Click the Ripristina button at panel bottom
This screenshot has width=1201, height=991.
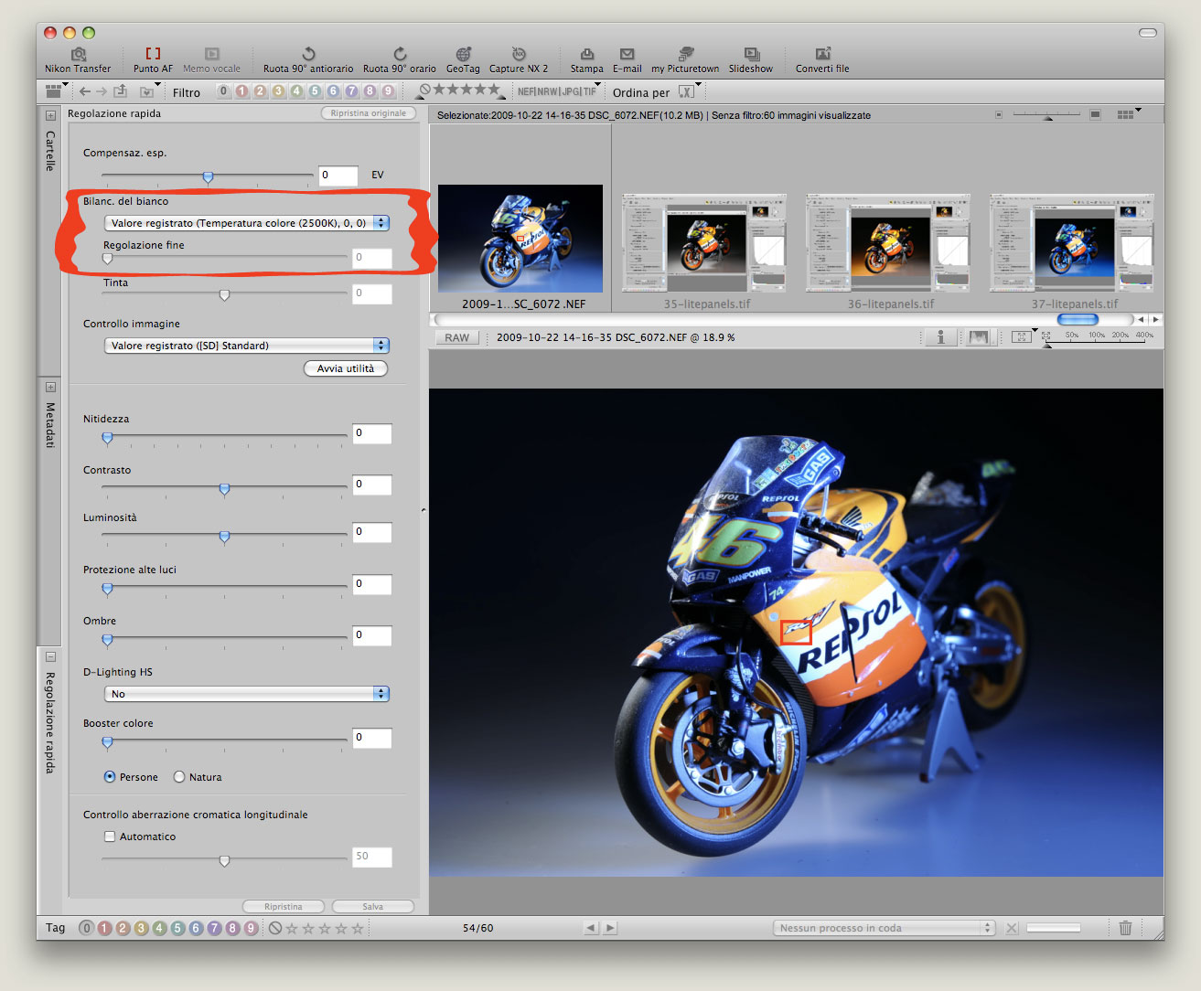pyautogui.click(x=284, y=907)
